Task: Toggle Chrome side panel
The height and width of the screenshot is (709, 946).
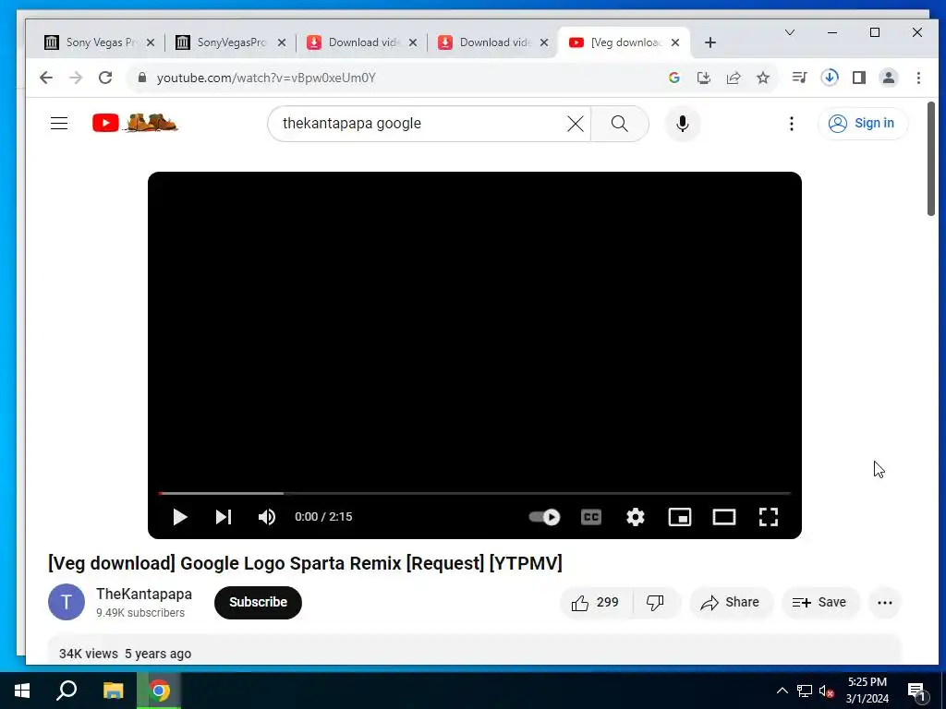Action: tap(859, 78)
